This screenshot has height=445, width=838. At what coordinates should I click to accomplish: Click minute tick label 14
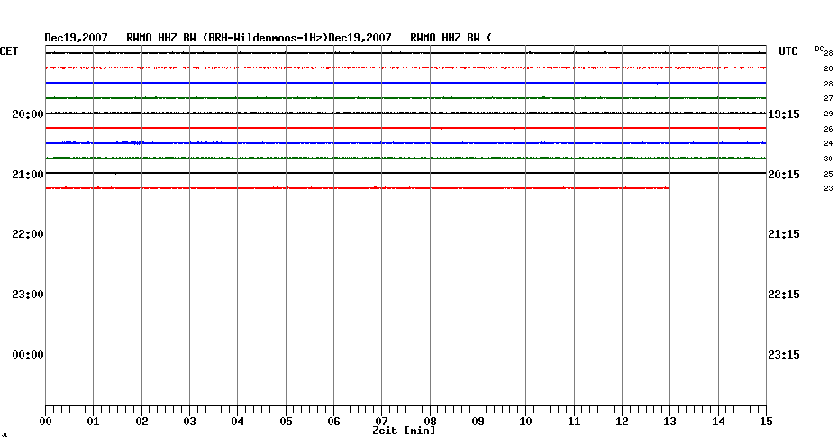pyautogui.click(x=718, y=422)
